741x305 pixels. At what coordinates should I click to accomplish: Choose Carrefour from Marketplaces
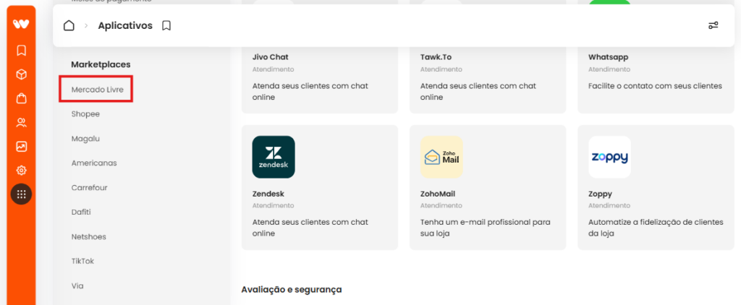pyautogui.click(x=89, y=187)
